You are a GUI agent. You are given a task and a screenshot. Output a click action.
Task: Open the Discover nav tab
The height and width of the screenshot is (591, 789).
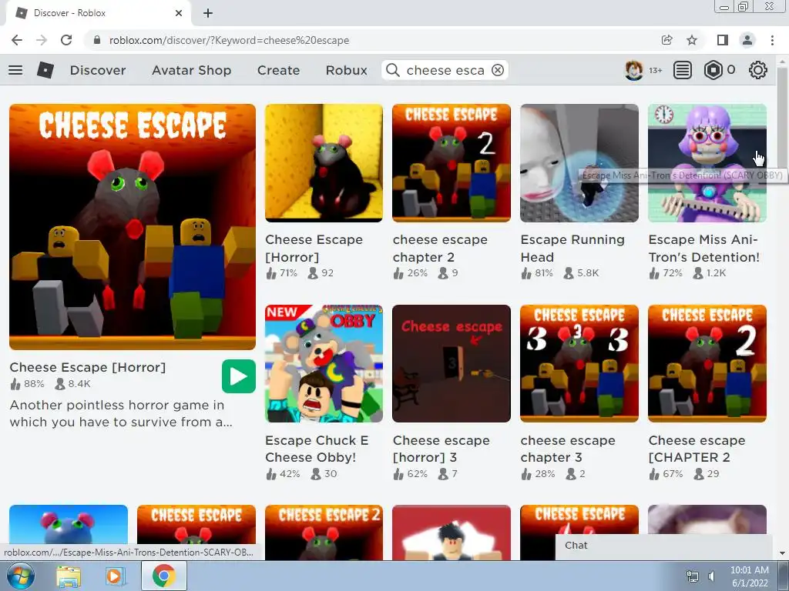click(x=98, y=70)
